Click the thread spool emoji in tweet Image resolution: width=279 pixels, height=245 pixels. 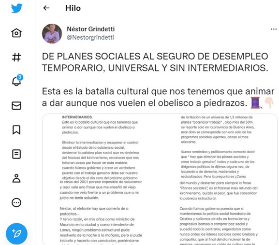pos(256,102)
